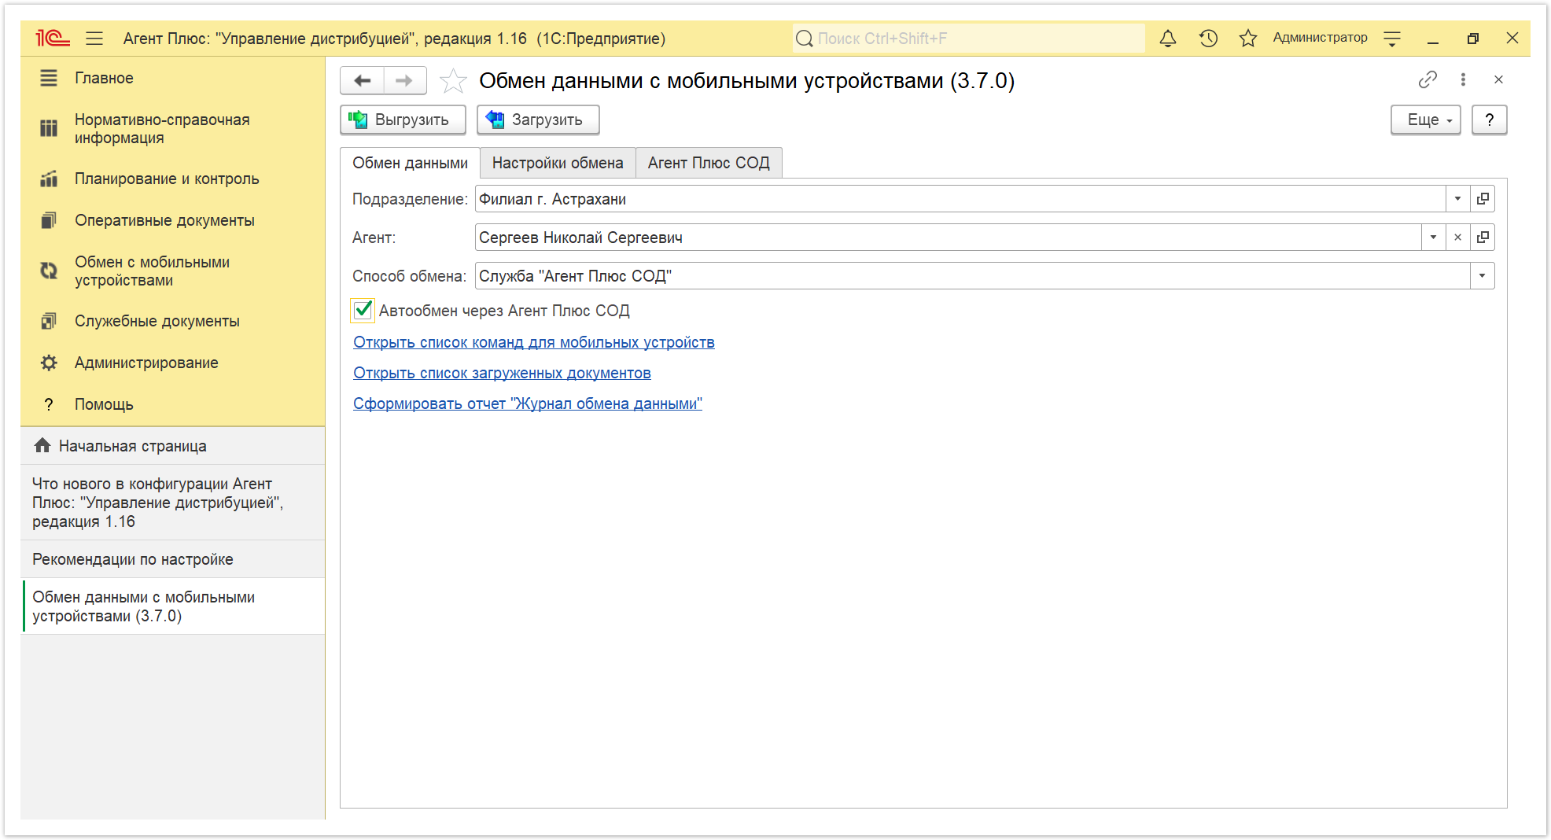Click the sync arrows icon for mobile exchange
Viewport: 1551px width, 840px height.
tap(49, 271)
